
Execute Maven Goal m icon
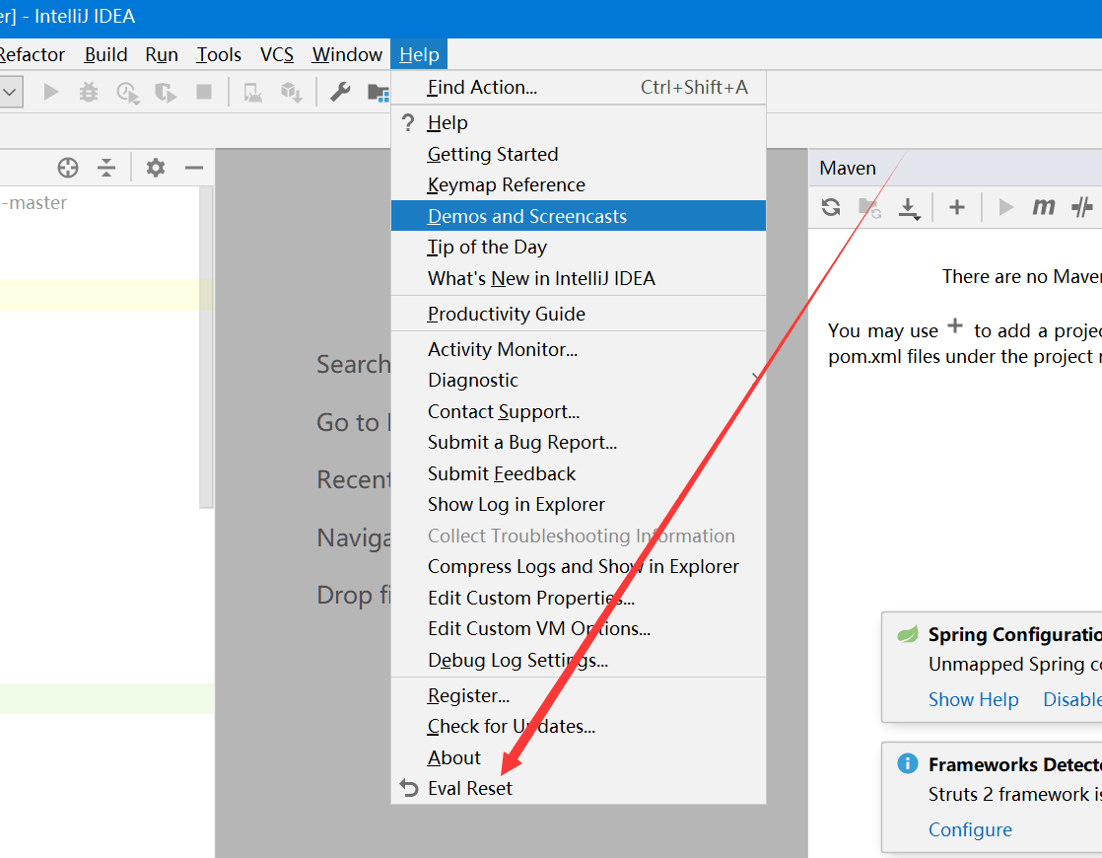1044,207
